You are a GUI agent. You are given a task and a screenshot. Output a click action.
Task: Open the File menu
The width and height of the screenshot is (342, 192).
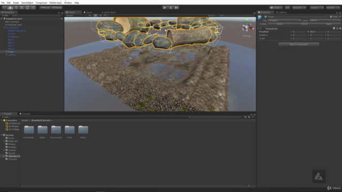pos(3,3)
